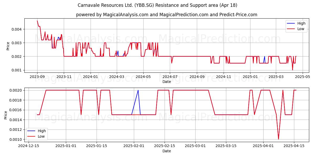Click the blue line swatch in bottom legend
This screenshot has width=315, height=157.
coord(32,131)
